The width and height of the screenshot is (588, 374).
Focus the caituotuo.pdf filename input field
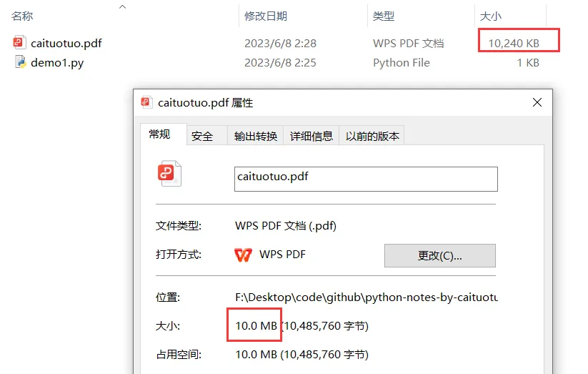[366, 179]
